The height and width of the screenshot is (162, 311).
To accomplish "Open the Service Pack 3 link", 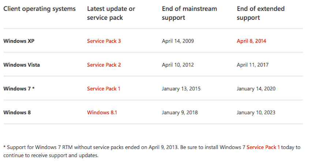I will [104, 41].
